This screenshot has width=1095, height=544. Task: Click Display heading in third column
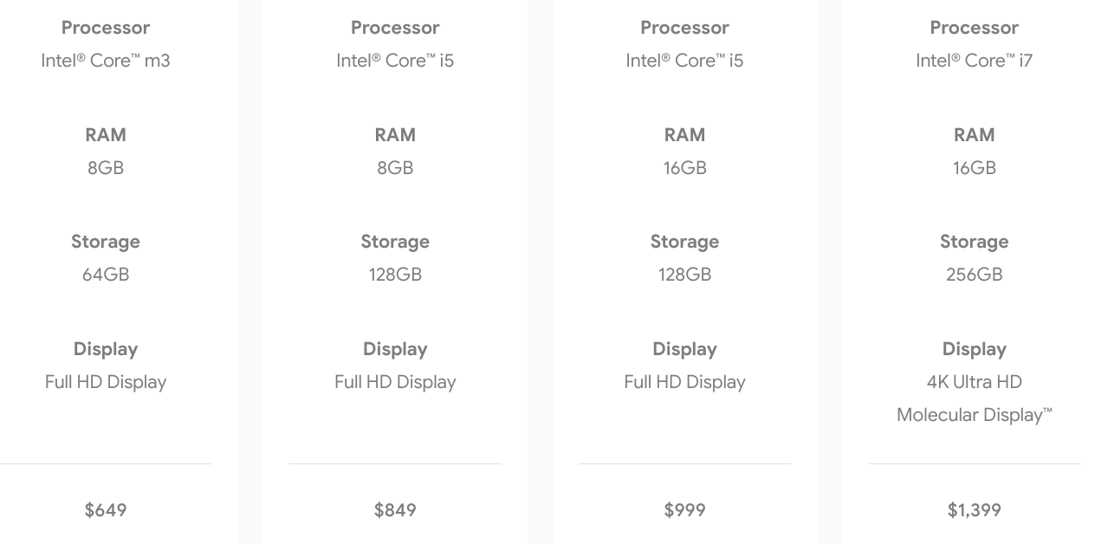point(684,349)
